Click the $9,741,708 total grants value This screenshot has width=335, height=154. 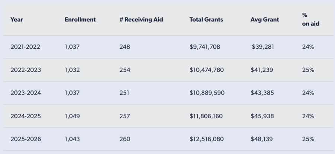[x=205, y=47]
